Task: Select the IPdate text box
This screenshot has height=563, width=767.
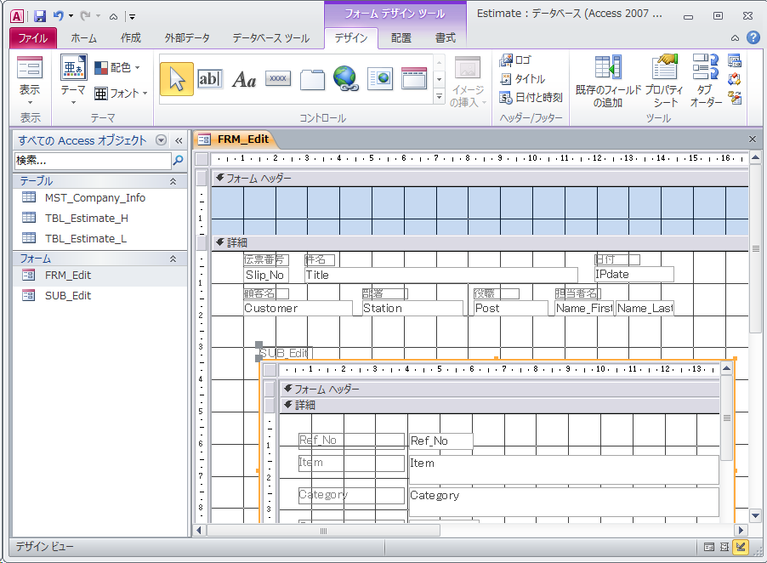Action: tap(634, 275)
